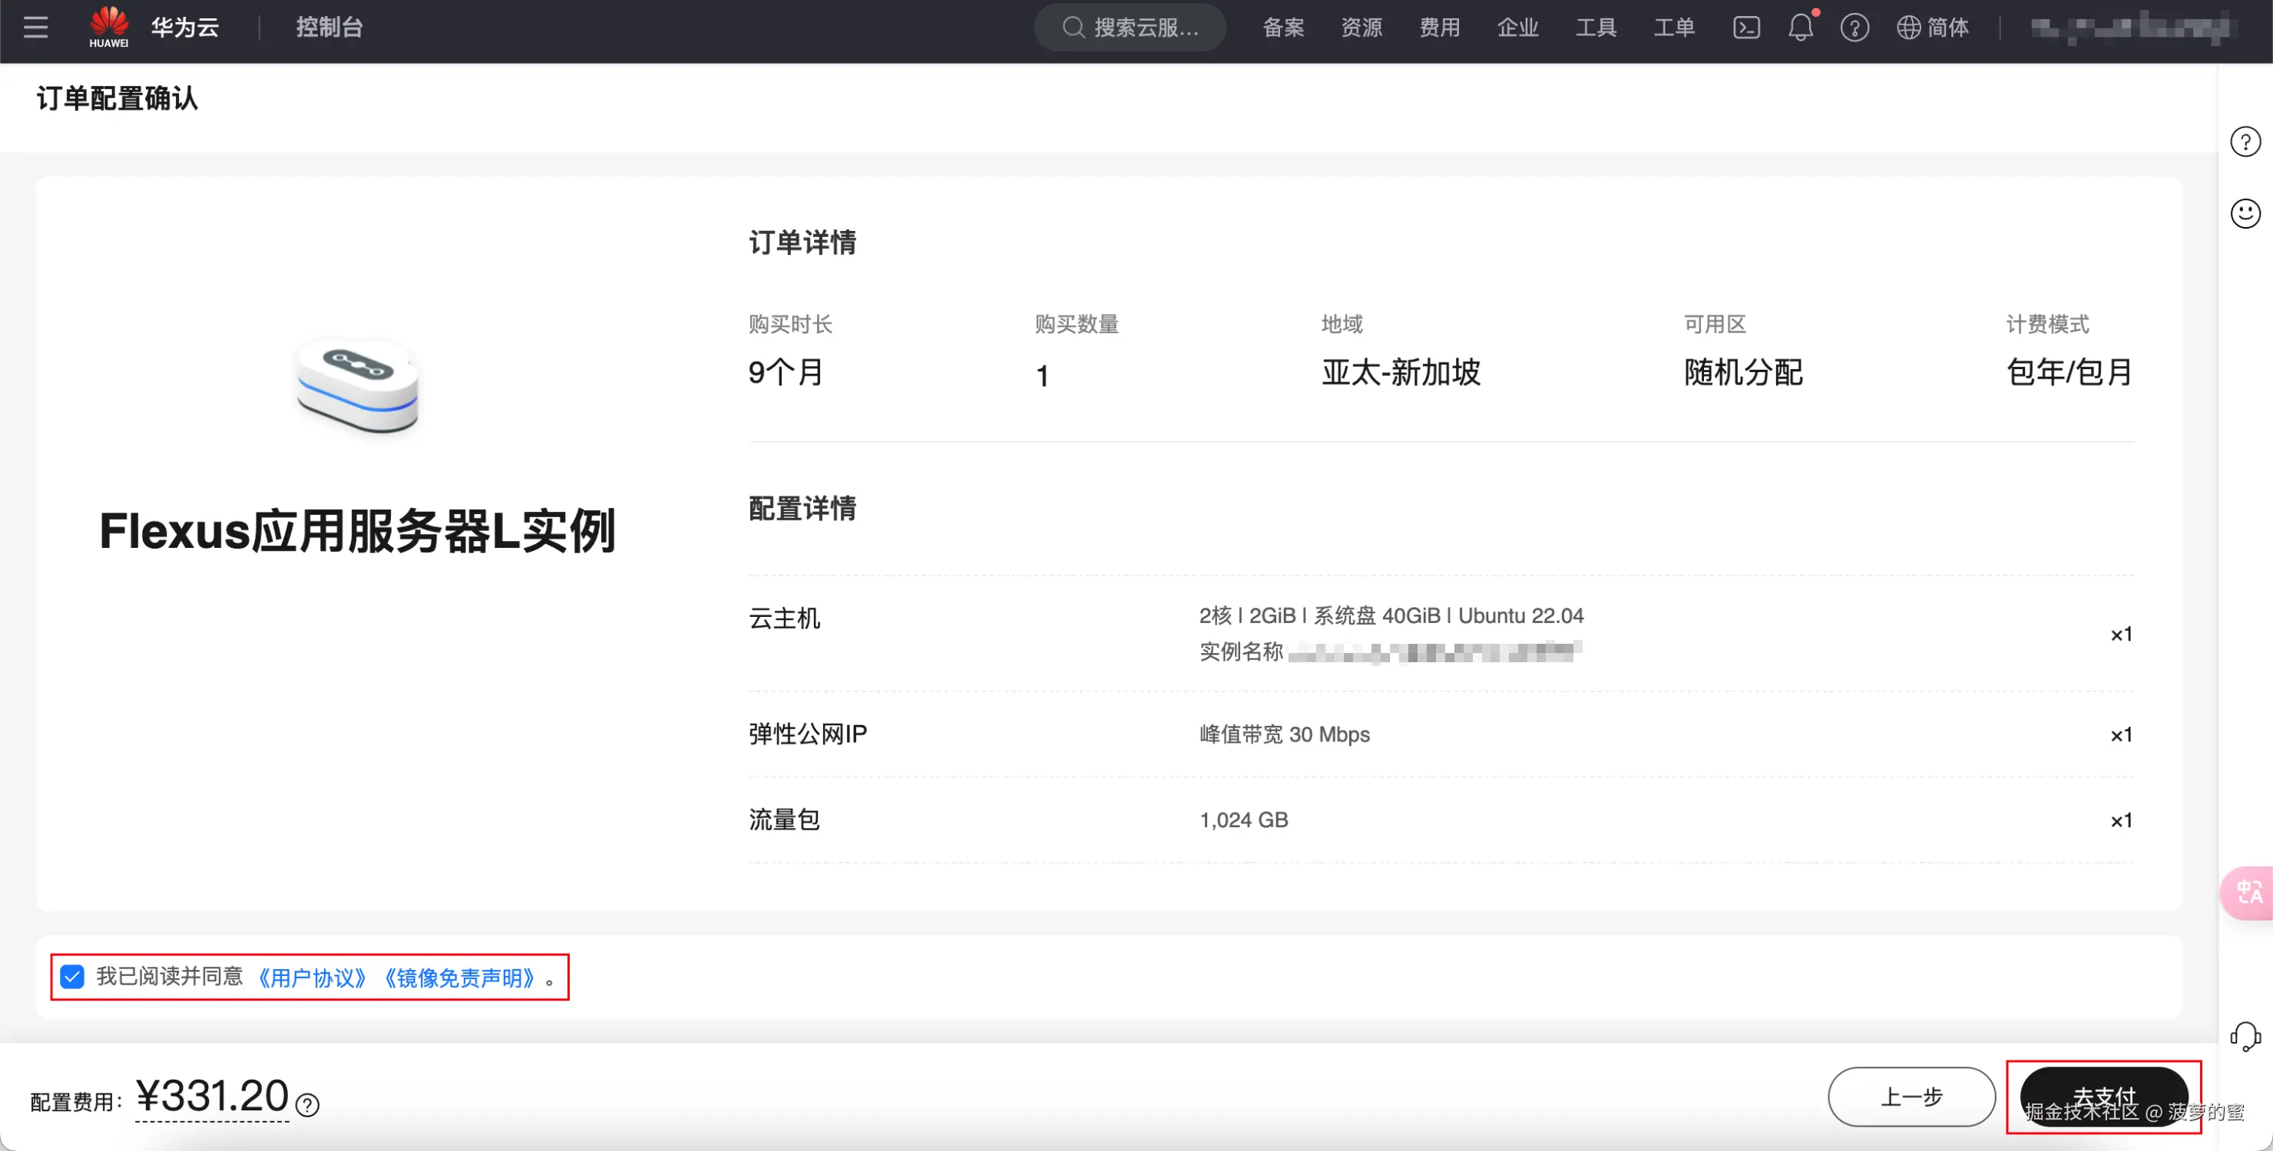Open the hamburger navigation menu
The image size is (2273, 1151).
(x=35, y=26)
